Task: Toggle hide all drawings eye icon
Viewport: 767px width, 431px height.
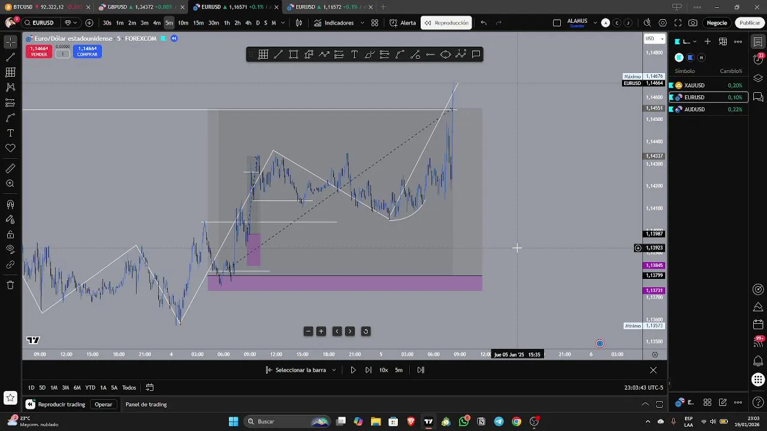Action: click(x=10, y=249)
